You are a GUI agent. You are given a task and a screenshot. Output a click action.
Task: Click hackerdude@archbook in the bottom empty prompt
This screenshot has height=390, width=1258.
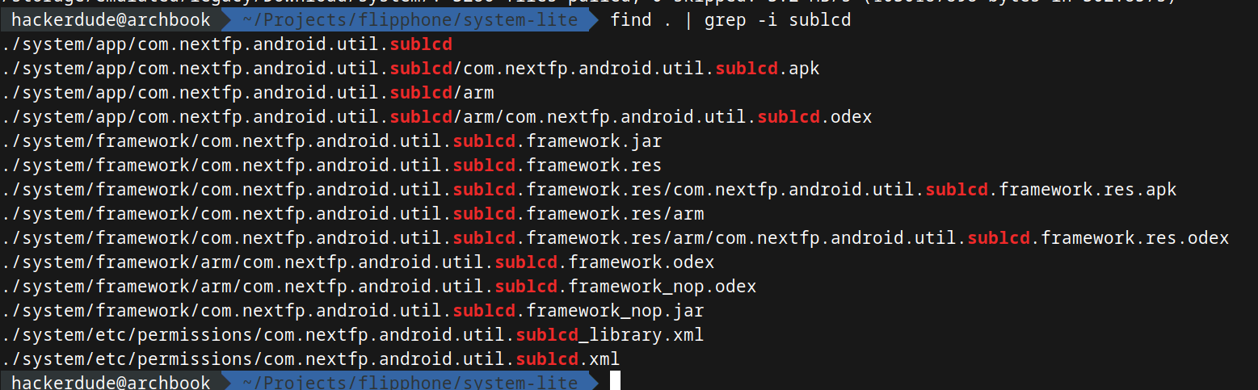click(x=111, y=381)
